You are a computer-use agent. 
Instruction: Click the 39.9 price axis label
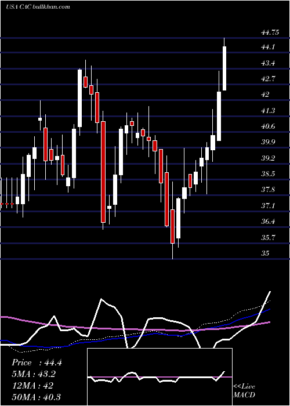point(268,142)
